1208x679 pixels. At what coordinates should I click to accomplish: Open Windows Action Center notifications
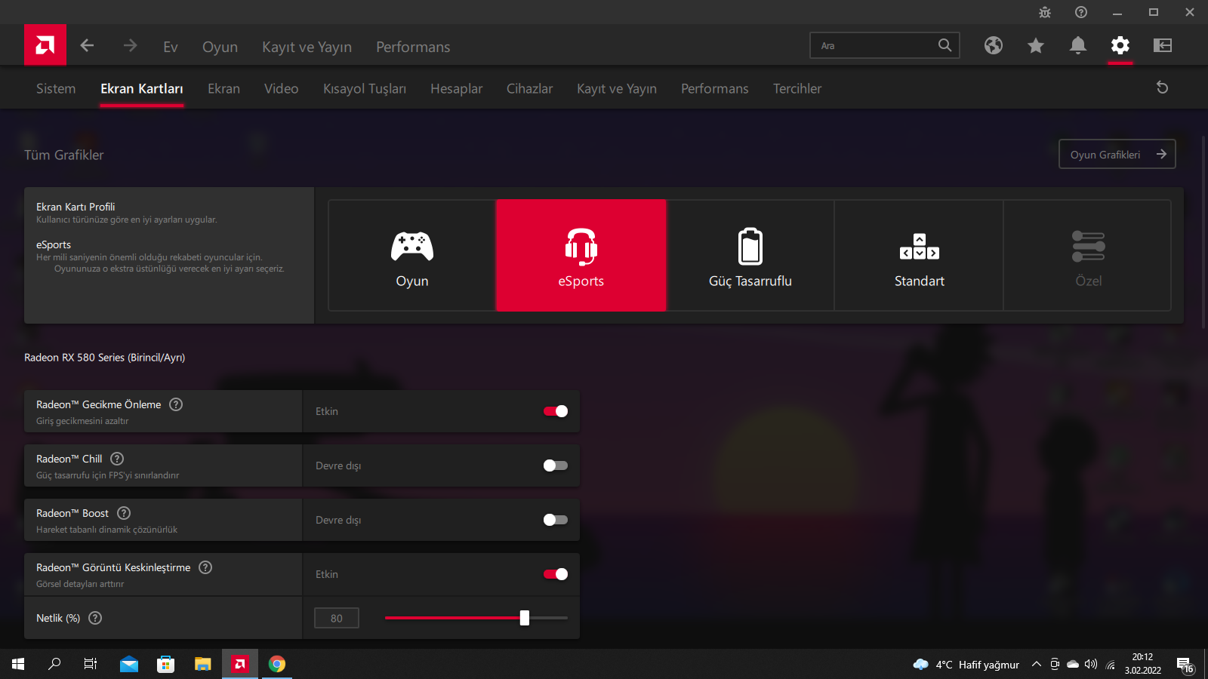(1185, 664)
